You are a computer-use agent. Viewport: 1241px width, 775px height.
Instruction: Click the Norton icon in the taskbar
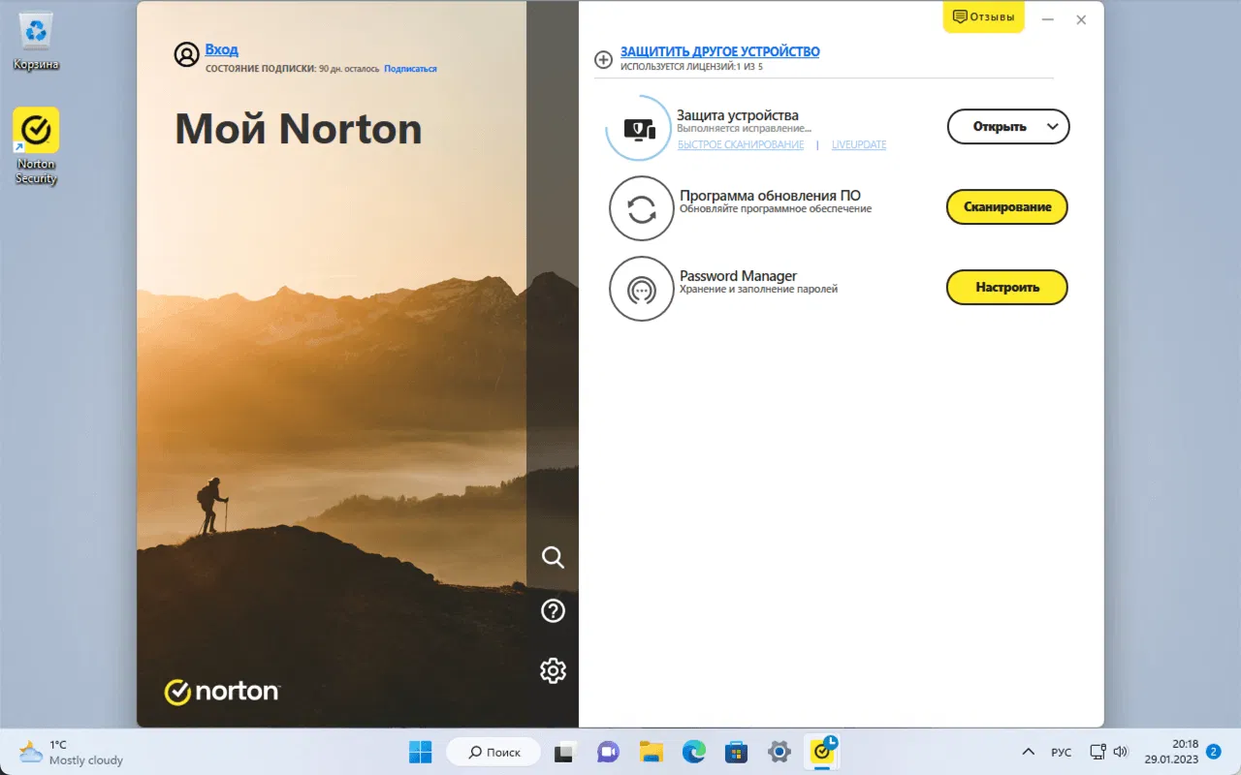click(823, 751)
